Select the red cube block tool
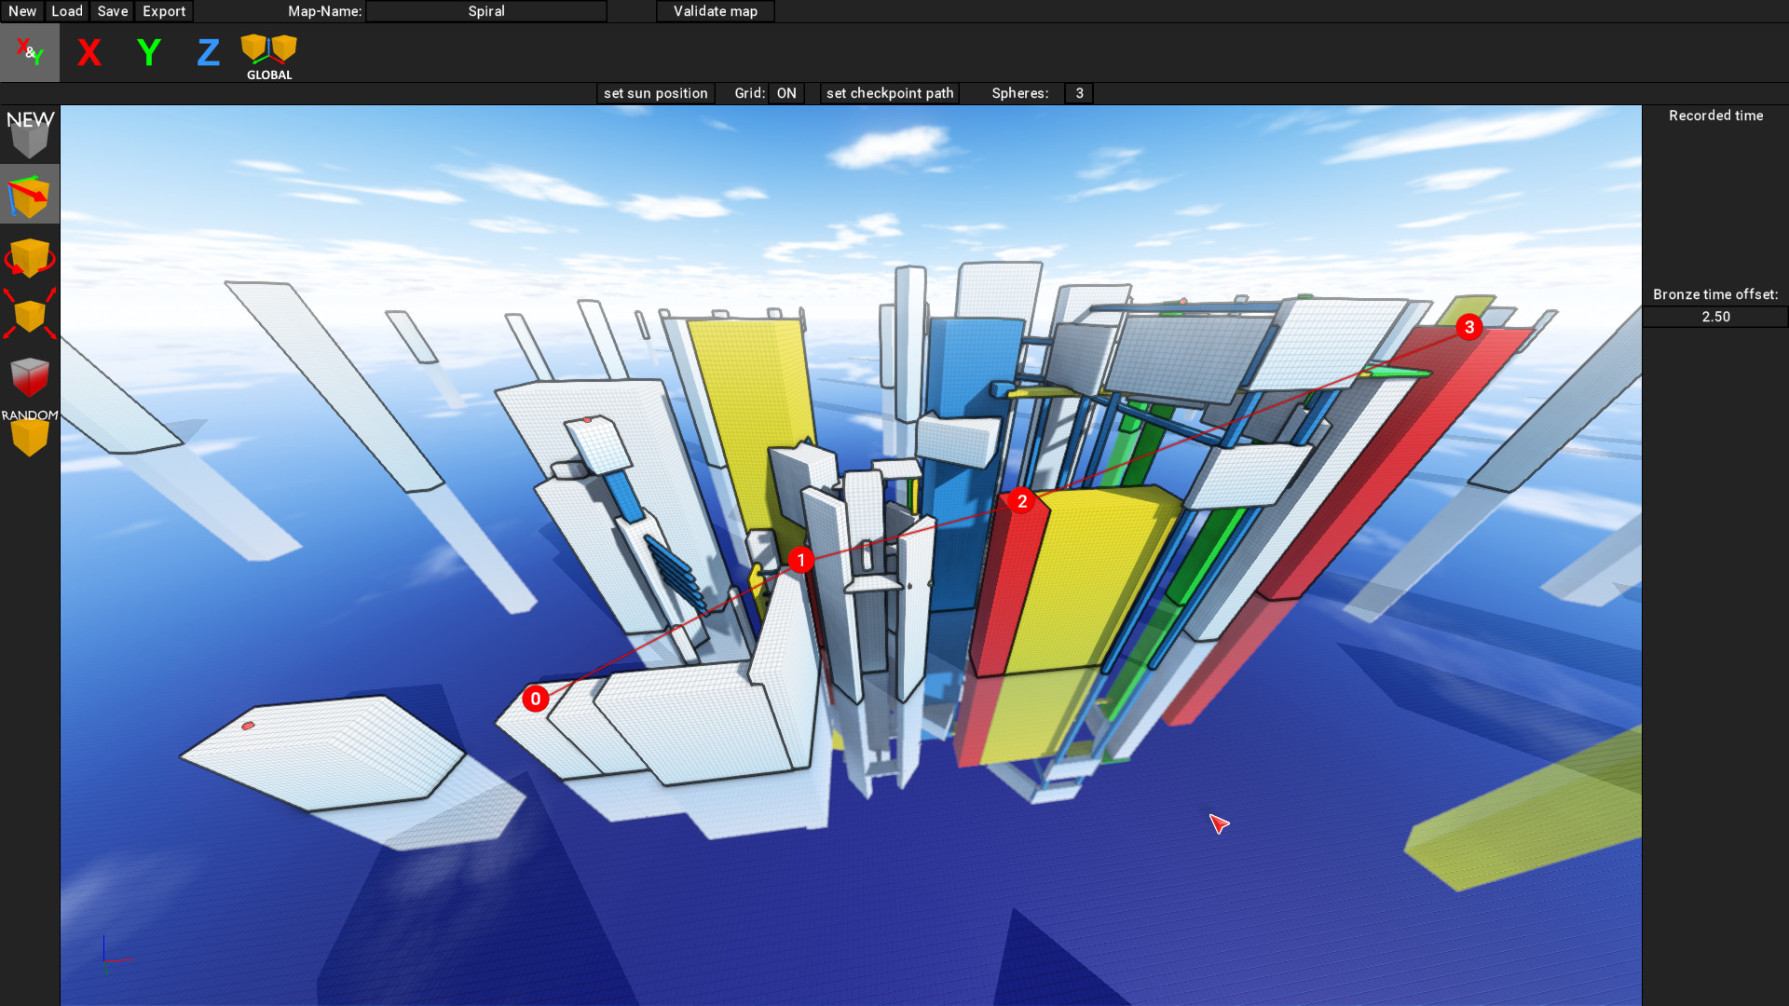The height and width of the screenshot is (1006, 1789). [30, 376]
